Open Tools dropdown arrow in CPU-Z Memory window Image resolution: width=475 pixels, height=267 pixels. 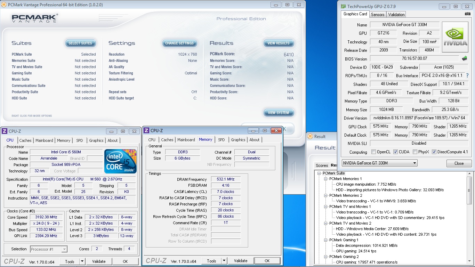pyautogui.click(x=224, y=261)
